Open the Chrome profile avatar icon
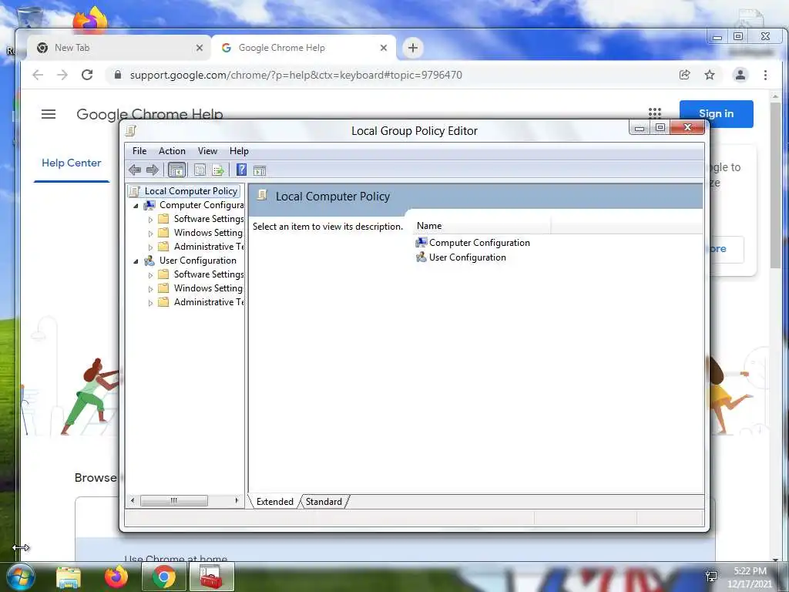Screen dimensions: 789x592 (740, 75)
